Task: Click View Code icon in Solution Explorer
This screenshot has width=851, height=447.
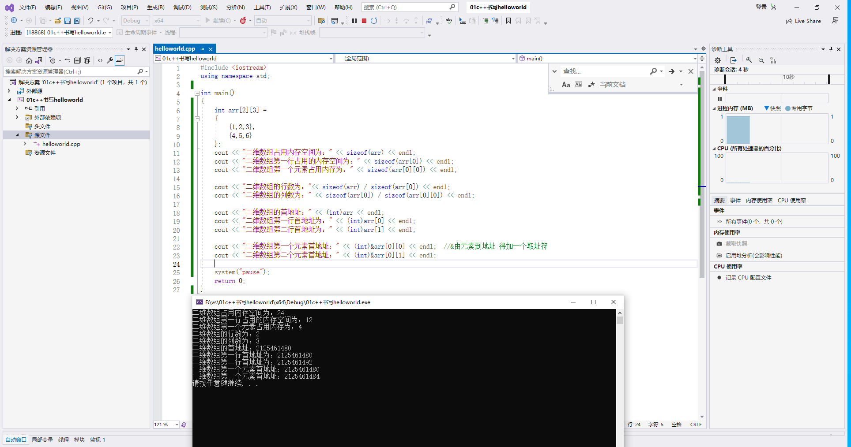Action: tap(100, 60)
